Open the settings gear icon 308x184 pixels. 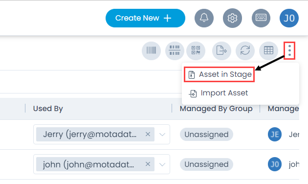point(232,18)
